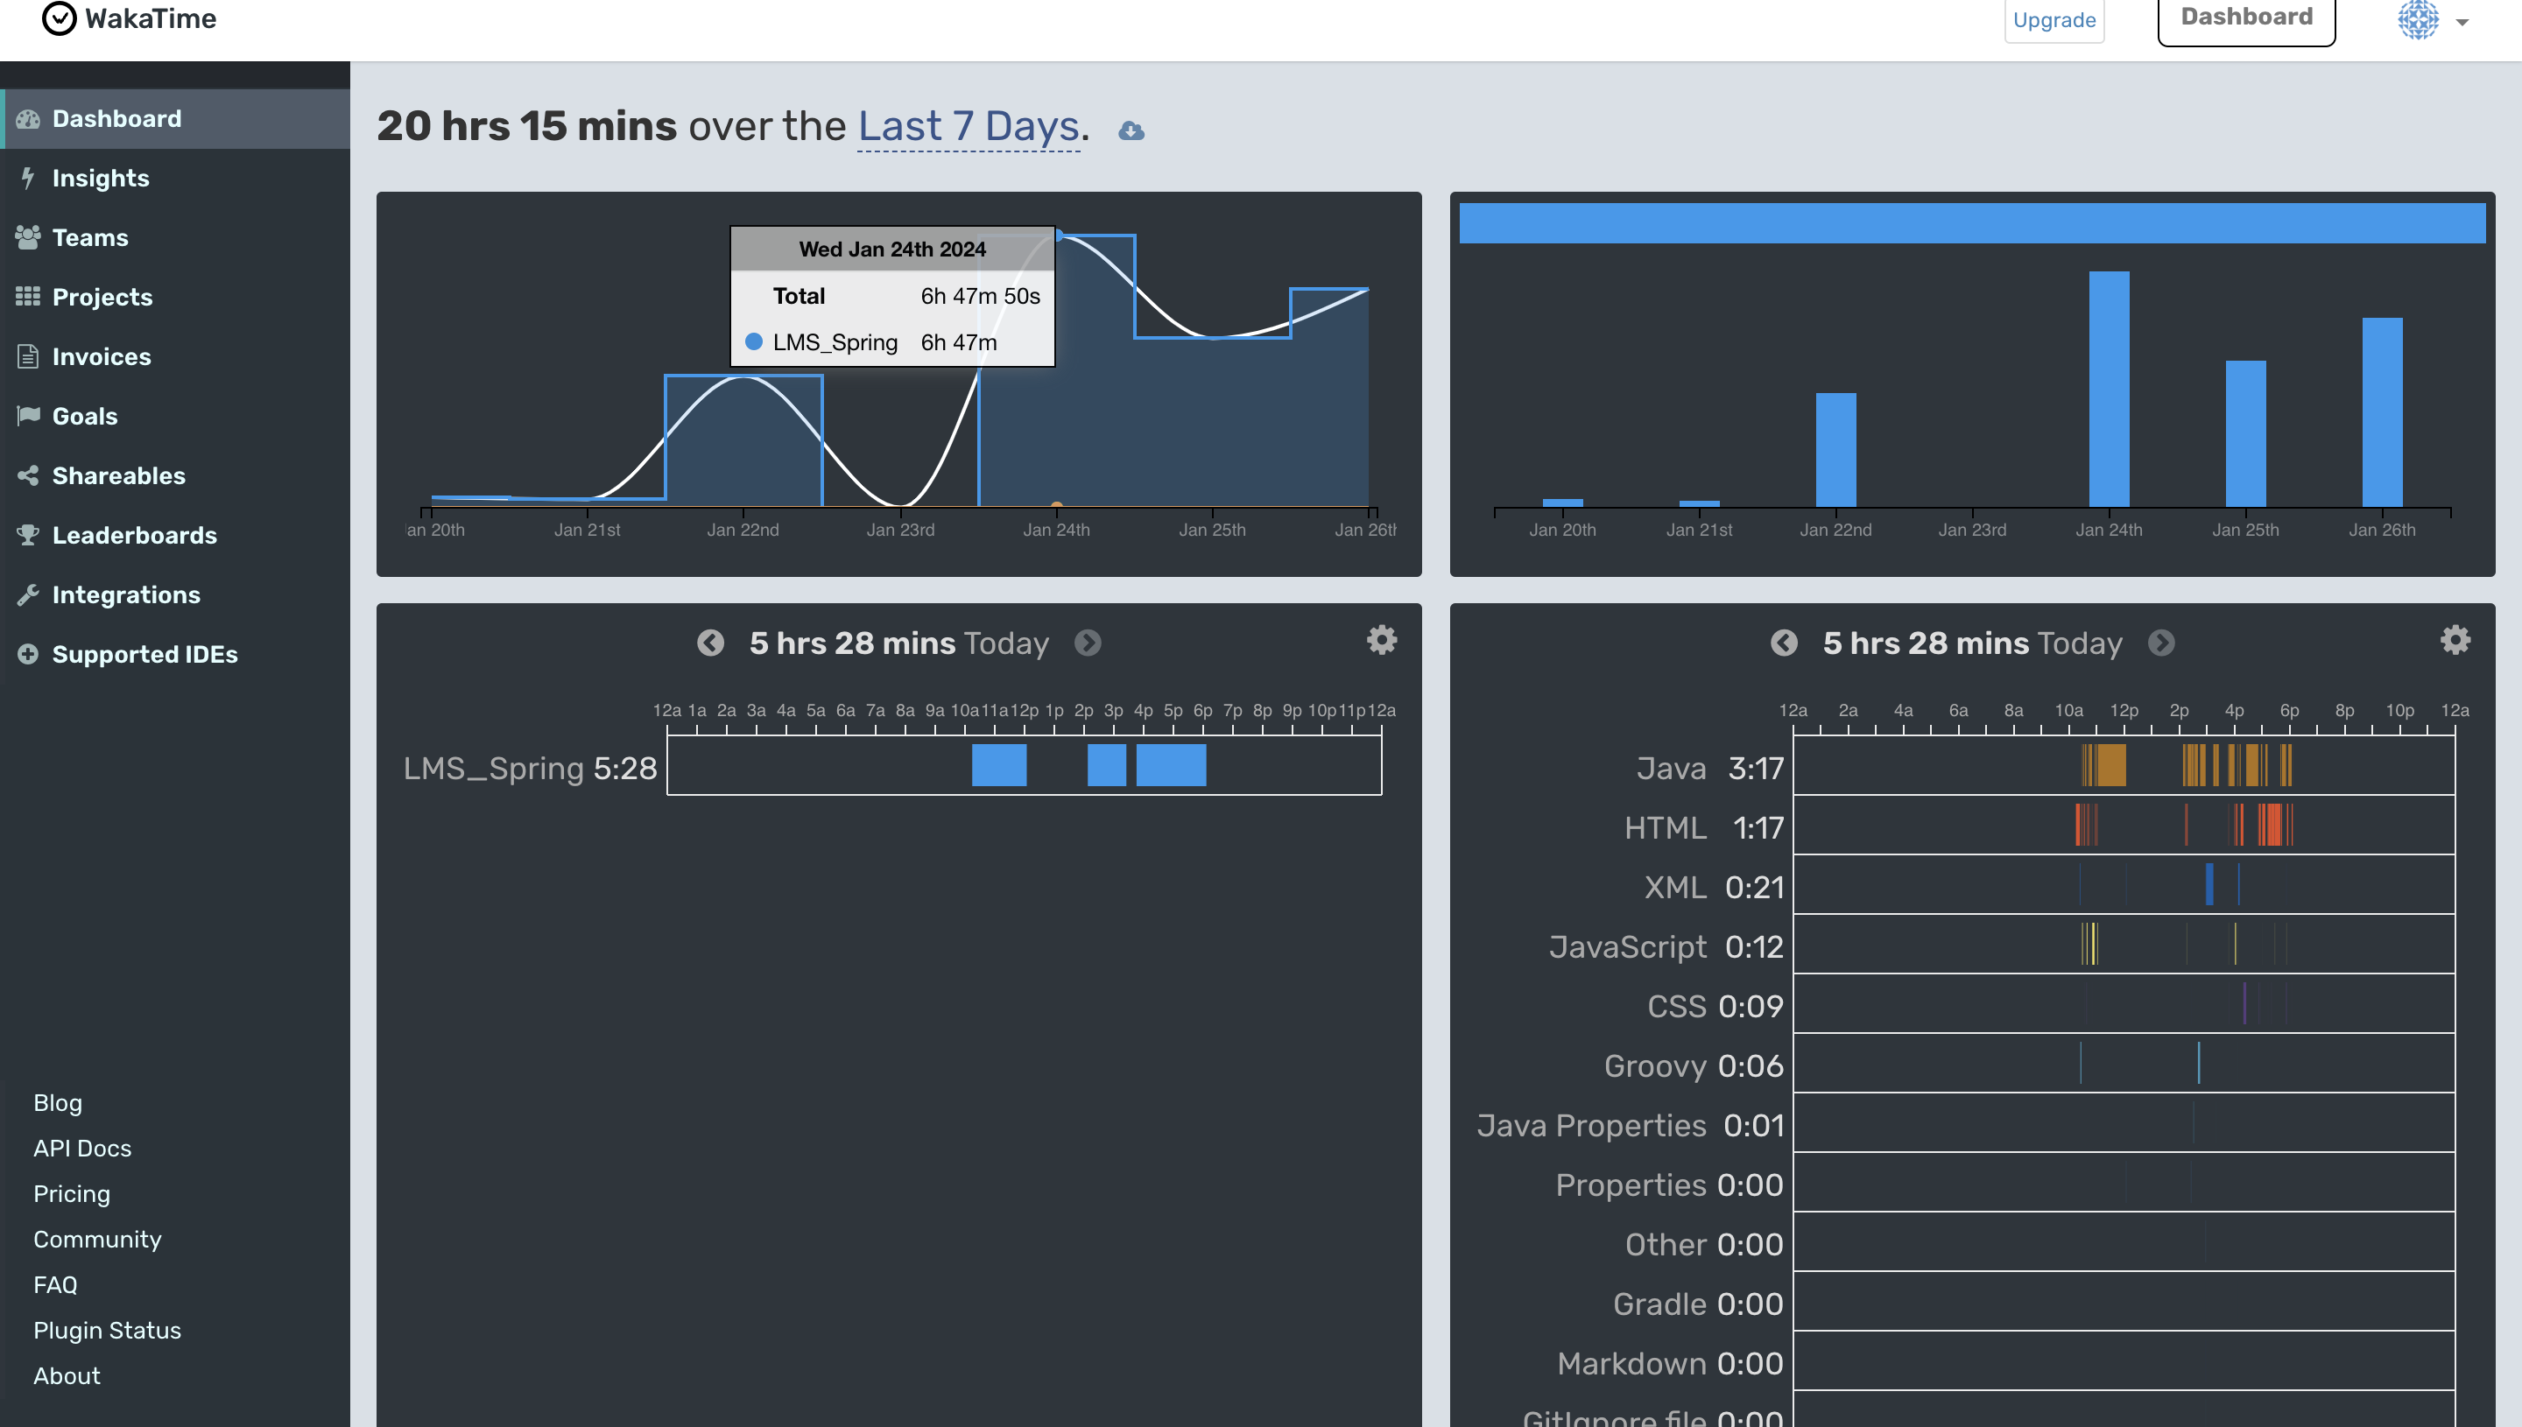Click the Leaderboards trophy icon in sidebar
This screenshot has width=2522, height=1427.
27,535
